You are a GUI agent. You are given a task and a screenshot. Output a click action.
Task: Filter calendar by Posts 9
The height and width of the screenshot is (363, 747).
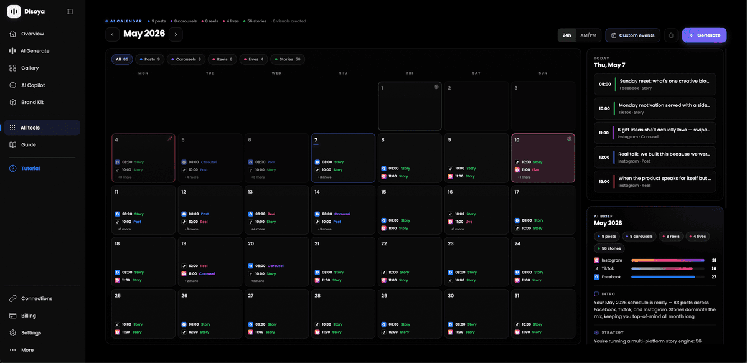149,59
